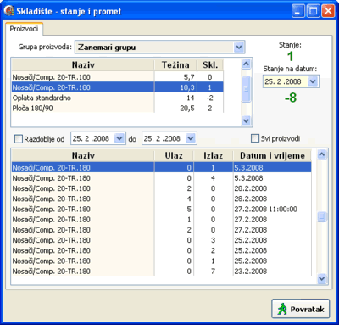The image size is (339, 325).
Task: Click the Zanemari grupu combo box text
Action: click(107, 48)
